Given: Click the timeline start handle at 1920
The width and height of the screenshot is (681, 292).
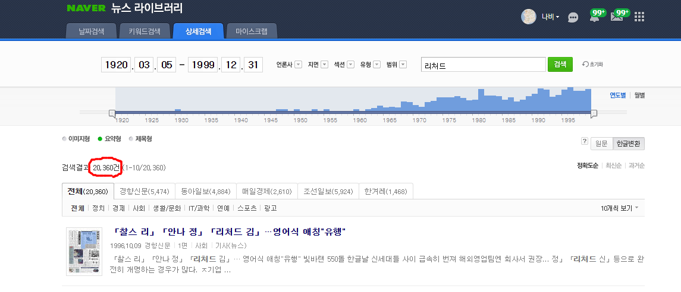Looking at the screenshot, I should click(x=112, y=113).
